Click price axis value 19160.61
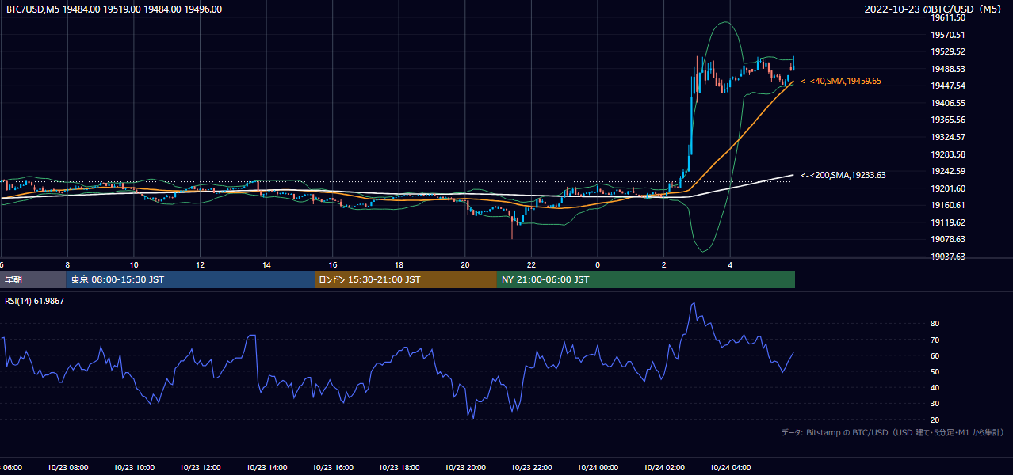 pos(948,205)
